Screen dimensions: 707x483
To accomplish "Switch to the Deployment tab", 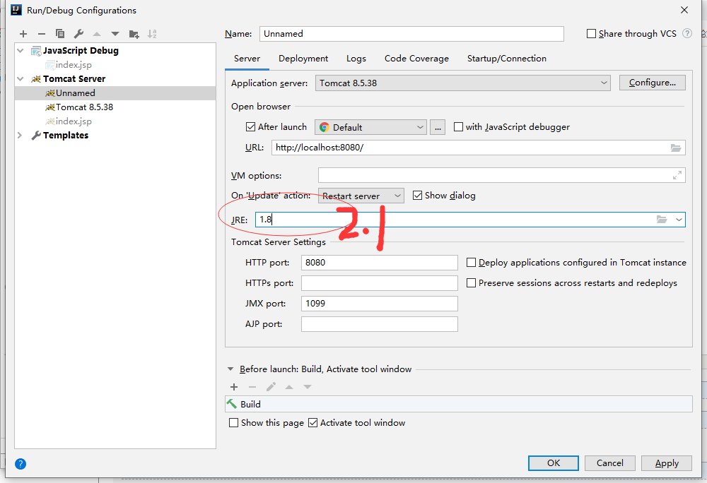I will pyautogui.click(x=303, y=59).
